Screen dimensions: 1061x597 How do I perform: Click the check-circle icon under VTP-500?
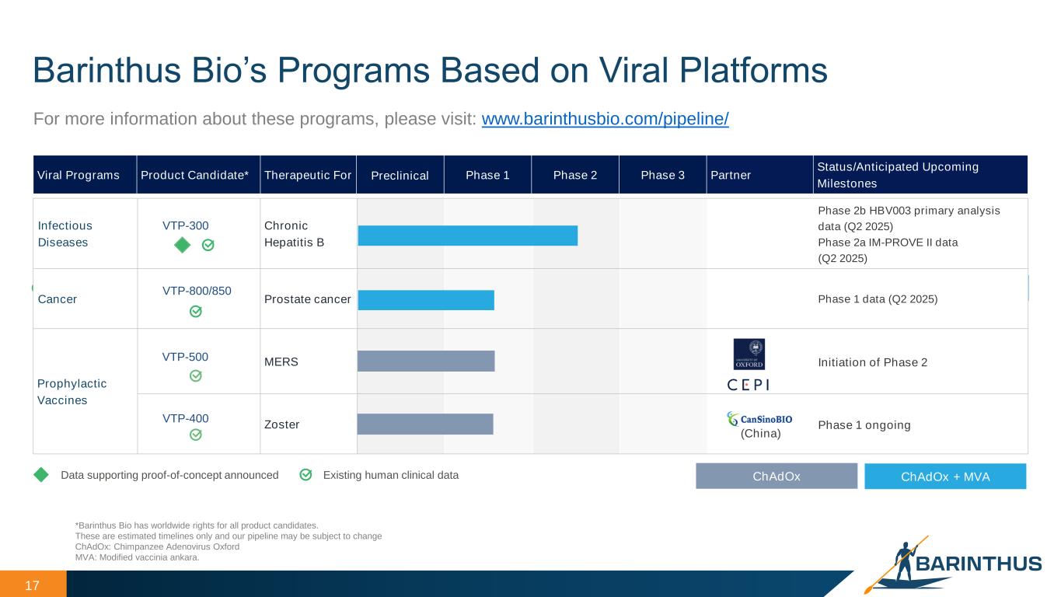point(196,376)
